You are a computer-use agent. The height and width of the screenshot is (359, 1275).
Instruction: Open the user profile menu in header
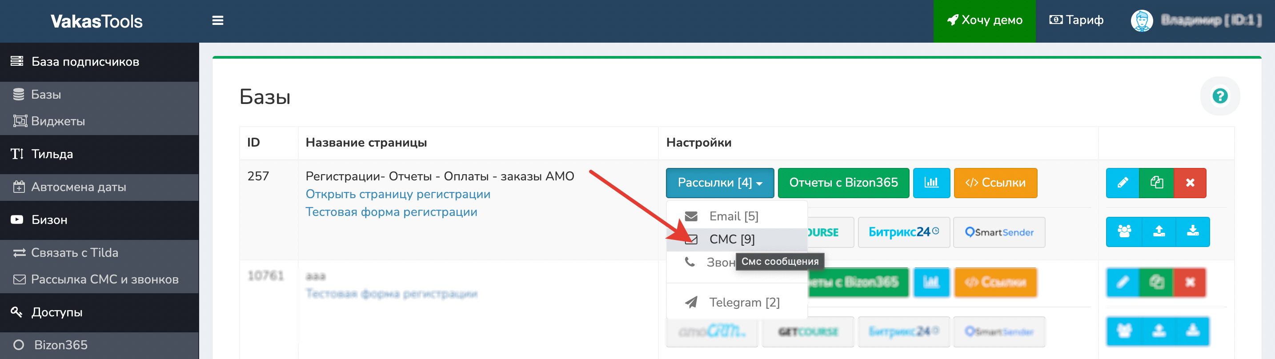click(1195, 21)
